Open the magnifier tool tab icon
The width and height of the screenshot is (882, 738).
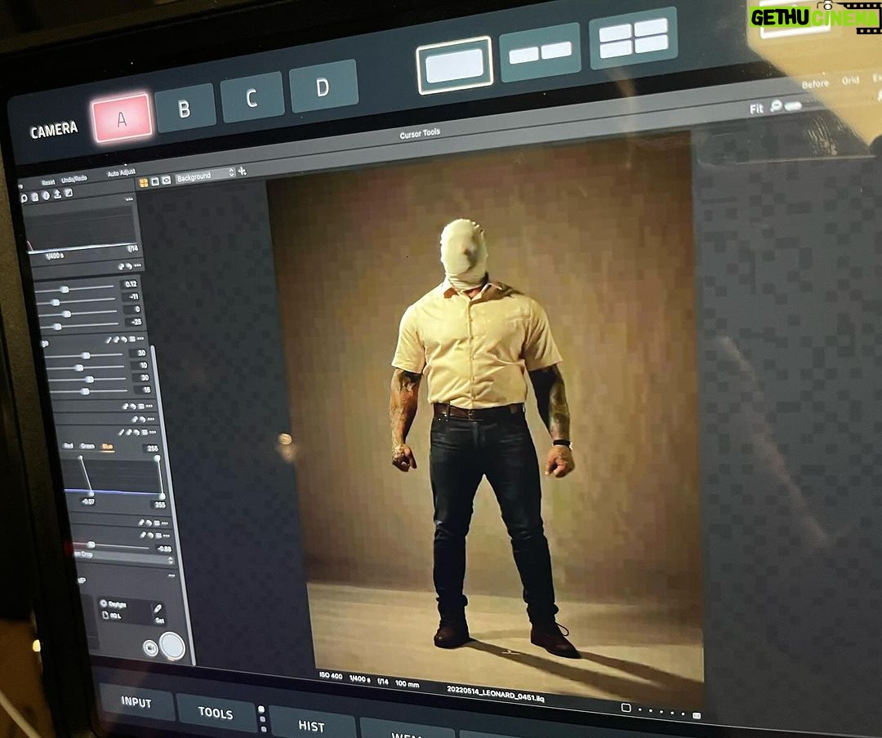[x=24, y=198]
